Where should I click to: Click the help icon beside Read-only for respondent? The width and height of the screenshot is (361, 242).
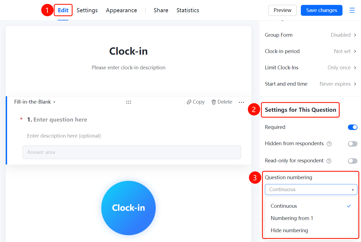click(329, 161)
